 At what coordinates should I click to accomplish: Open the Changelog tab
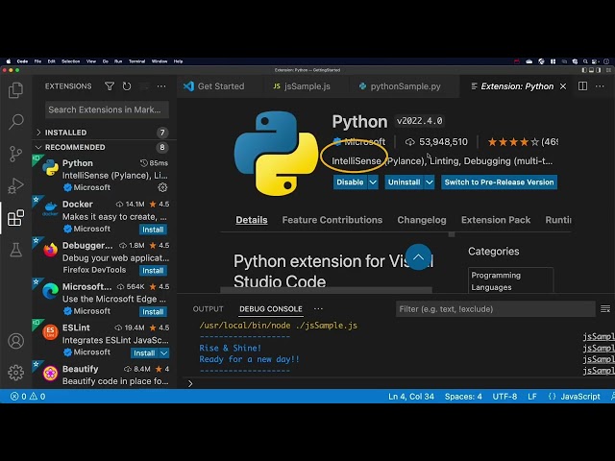click(422, 220)
